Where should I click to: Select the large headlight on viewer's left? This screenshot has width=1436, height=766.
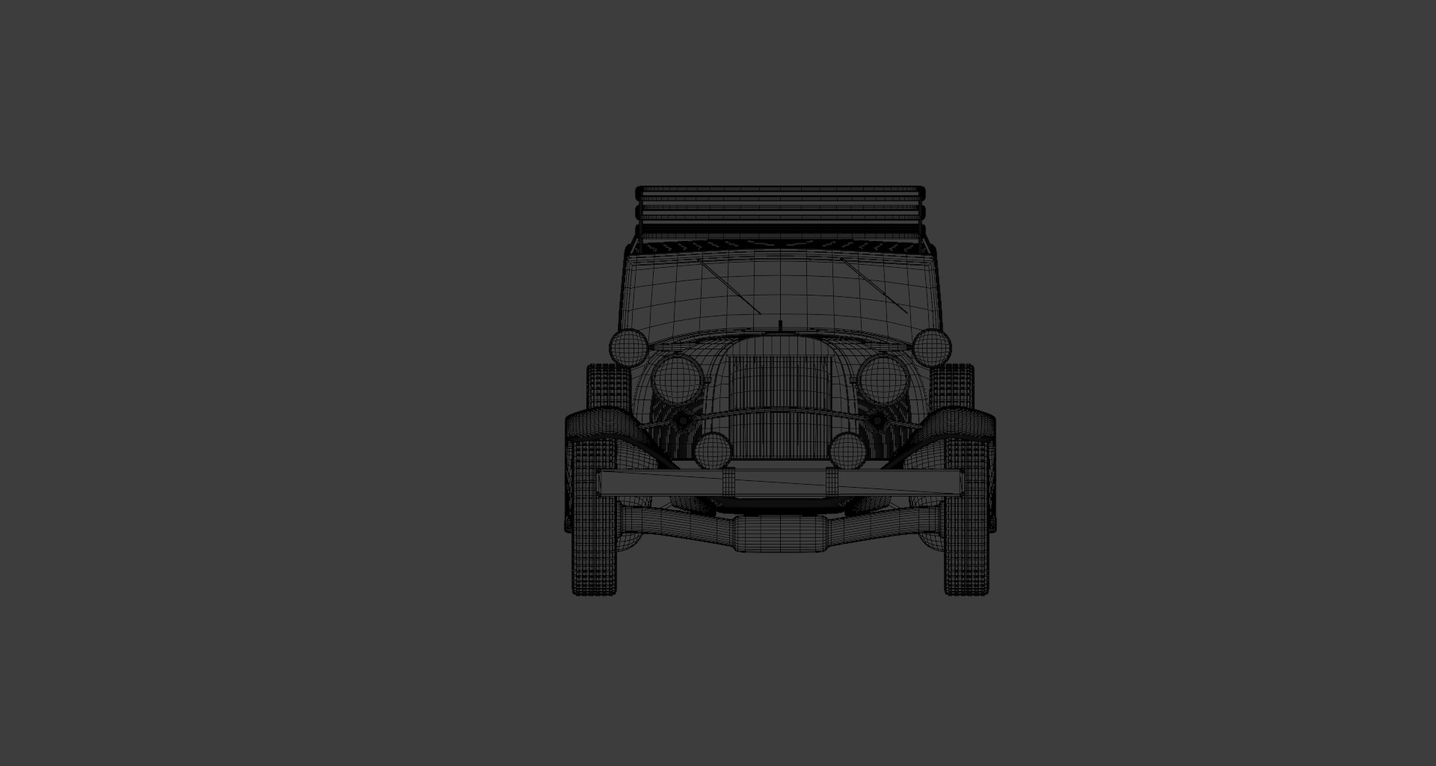point(678,379)
